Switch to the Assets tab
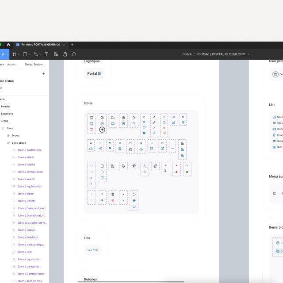This screenshot has height=283, width=283. point(11,64)
